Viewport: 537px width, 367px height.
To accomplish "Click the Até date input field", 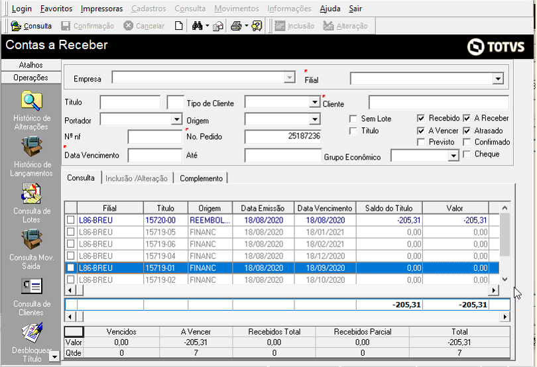I will (283, 155).
